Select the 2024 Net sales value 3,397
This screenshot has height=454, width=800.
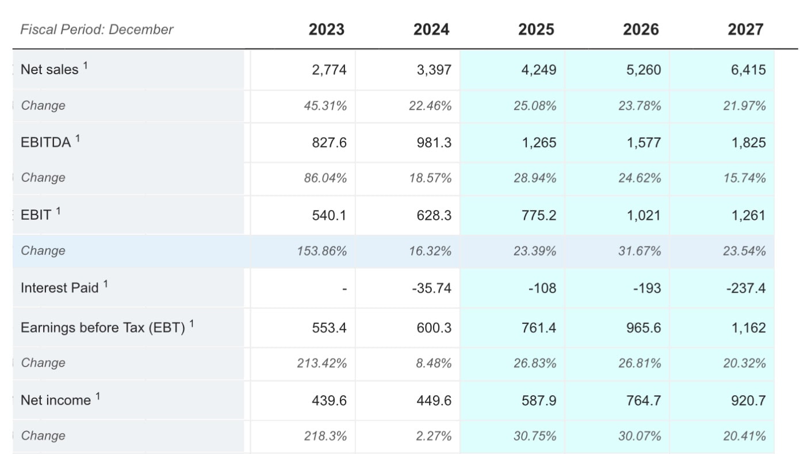click(434, 70)
